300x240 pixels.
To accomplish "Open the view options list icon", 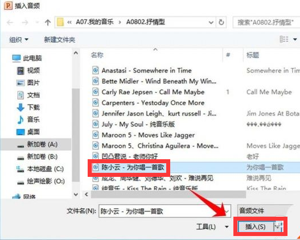I will tap(284, 39).
